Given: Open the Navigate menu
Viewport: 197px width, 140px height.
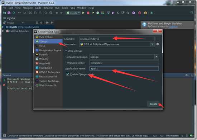Looking at the screenshot, I should pos(28,8).
